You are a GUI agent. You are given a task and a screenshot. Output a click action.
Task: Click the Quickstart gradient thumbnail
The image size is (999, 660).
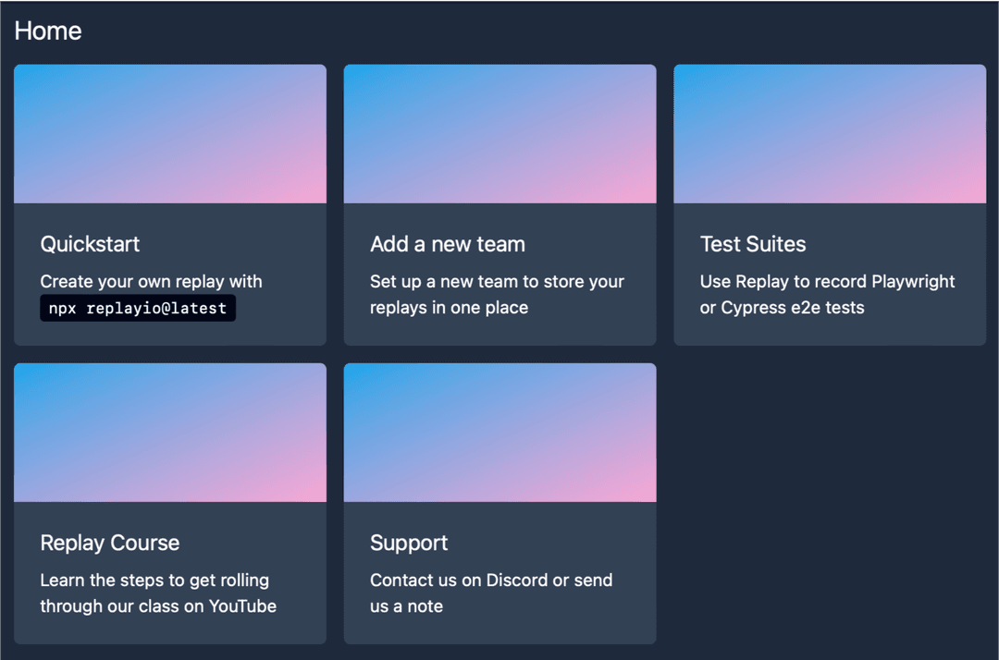[170, 133]
